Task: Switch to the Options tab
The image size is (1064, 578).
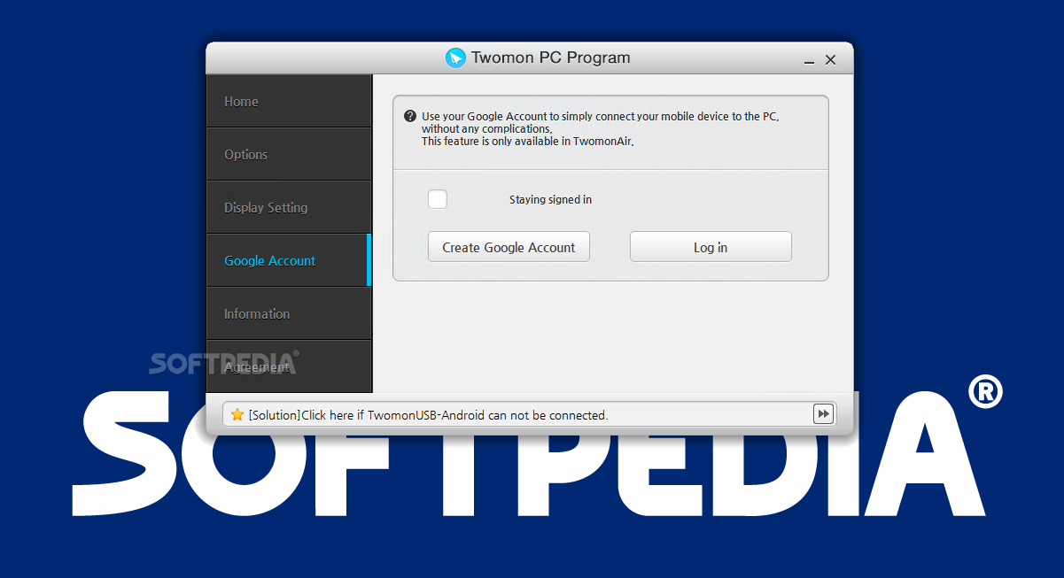Action: point(289,154)
